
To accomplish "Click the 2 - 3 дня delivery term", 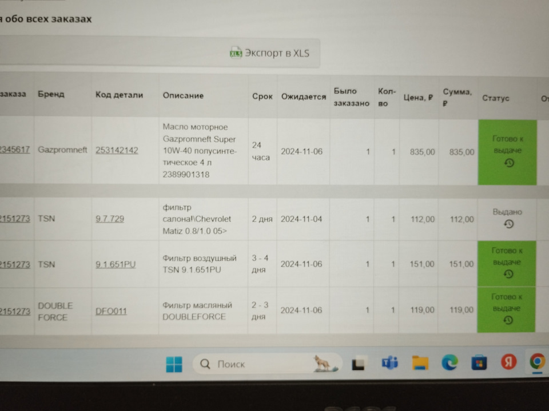I will pyautogui.click(x=260, y=311).
